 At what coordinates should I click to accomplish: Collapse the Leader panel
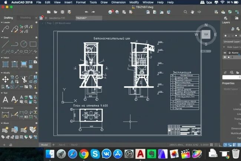[x=2, y=22]
